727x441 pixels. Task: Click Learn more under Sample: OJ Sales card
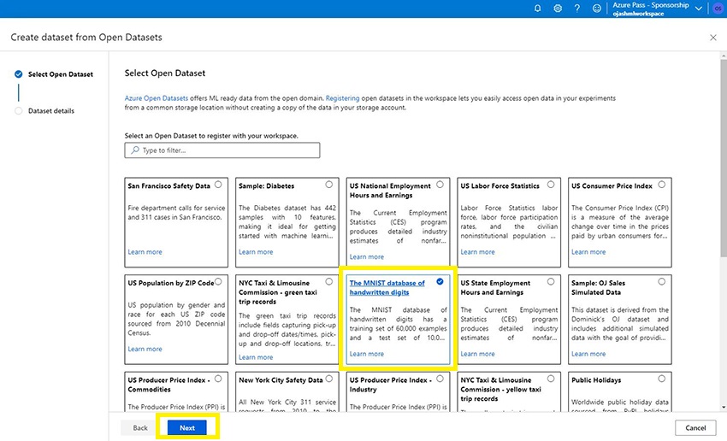tap(588, 354)
